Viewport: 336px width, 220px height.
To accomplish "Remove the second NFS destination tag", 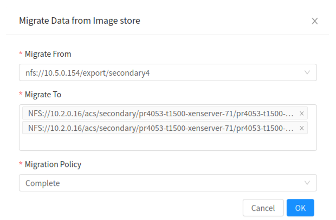I will pyautogui.click(x=301, y=128).
